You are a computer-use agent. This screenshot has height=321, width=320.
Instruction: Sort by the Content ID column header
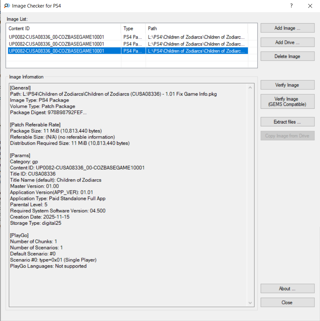64,28
